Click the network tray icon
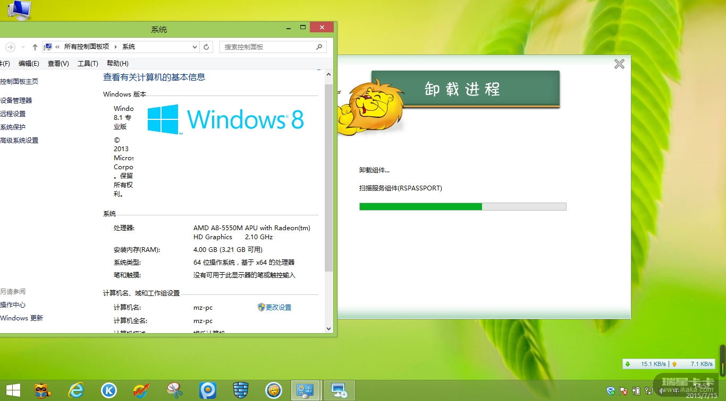The image size is (726, 401). coord(648,391)
